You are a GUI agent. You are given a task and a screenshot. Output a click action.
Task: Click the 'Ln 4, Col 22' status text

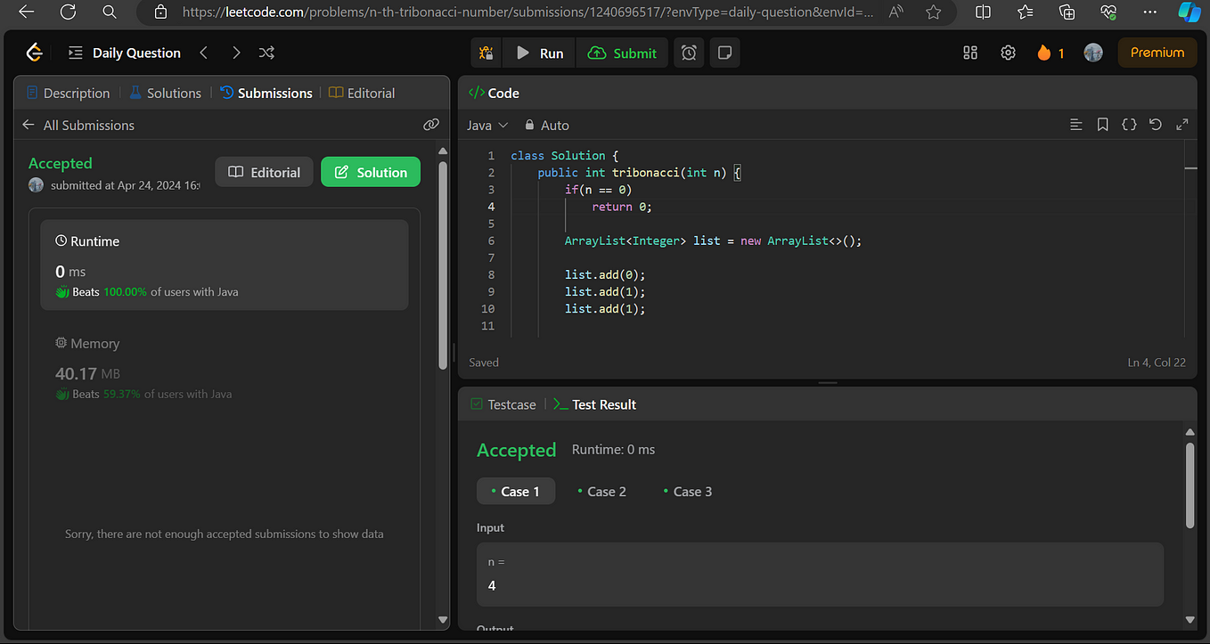pyautogui.click(x=1157, y=363)
